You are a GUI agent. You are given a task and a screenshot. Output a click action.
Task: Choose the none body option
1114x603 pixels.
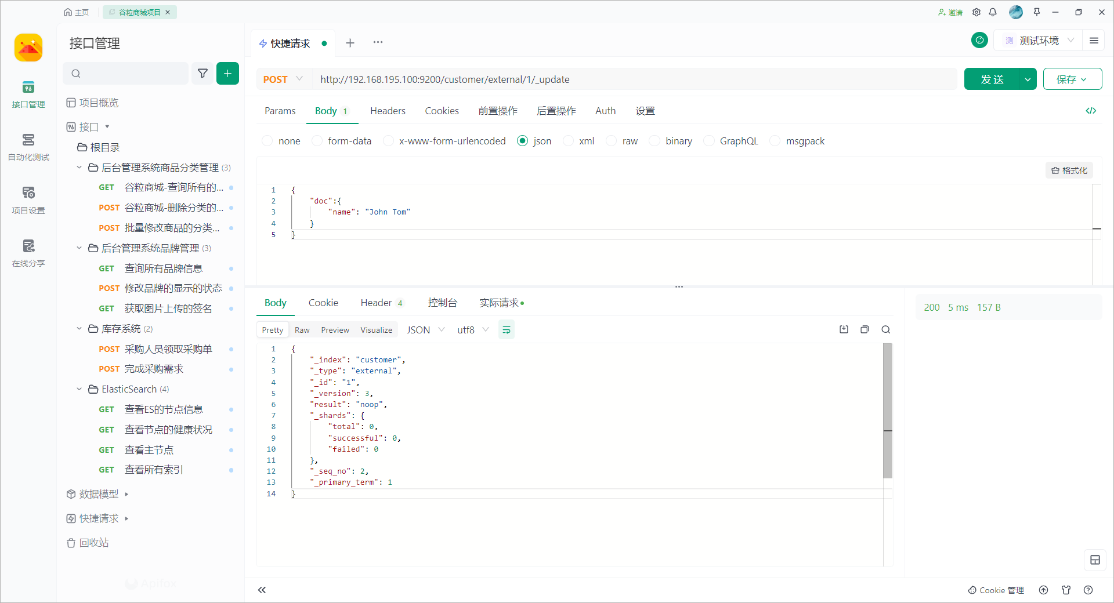(267, 141)
